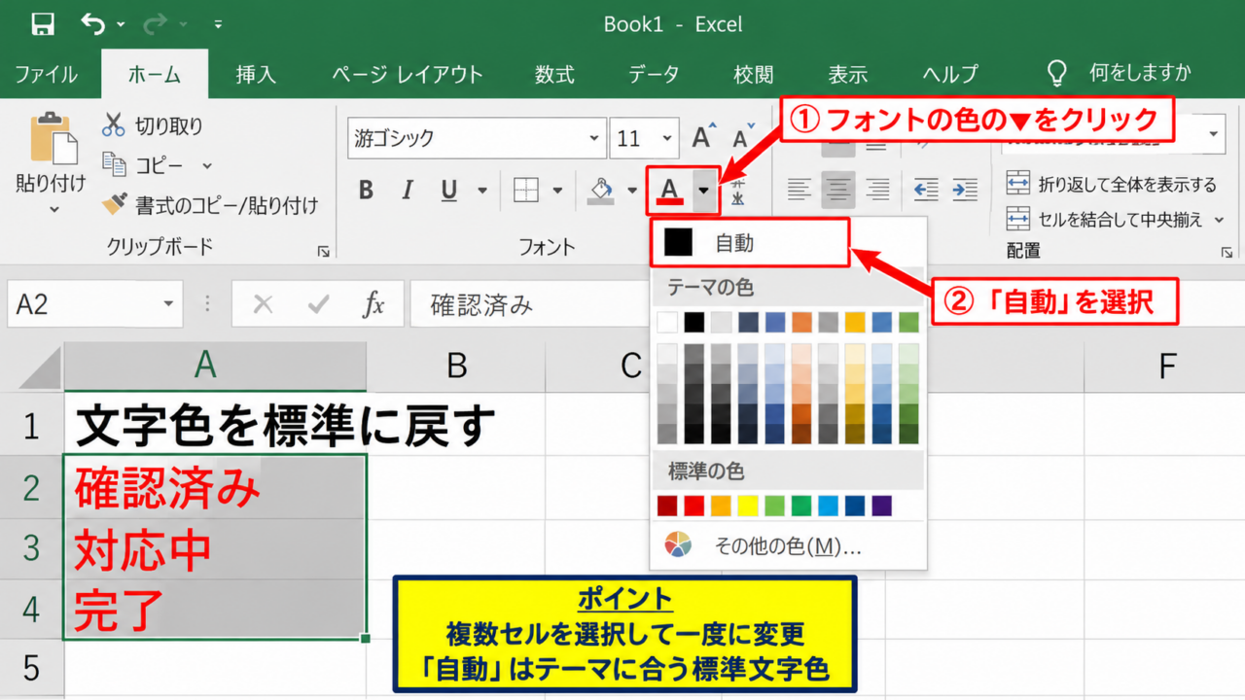1245x700 pixels.
Task: Open その他の色(M)... more colors
Action: click(x=788, y=546)
